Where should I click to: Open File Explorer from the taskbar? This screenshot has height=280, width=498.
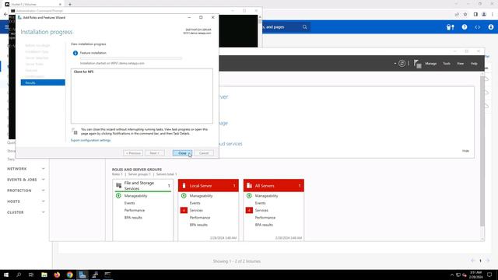[44, 275]
